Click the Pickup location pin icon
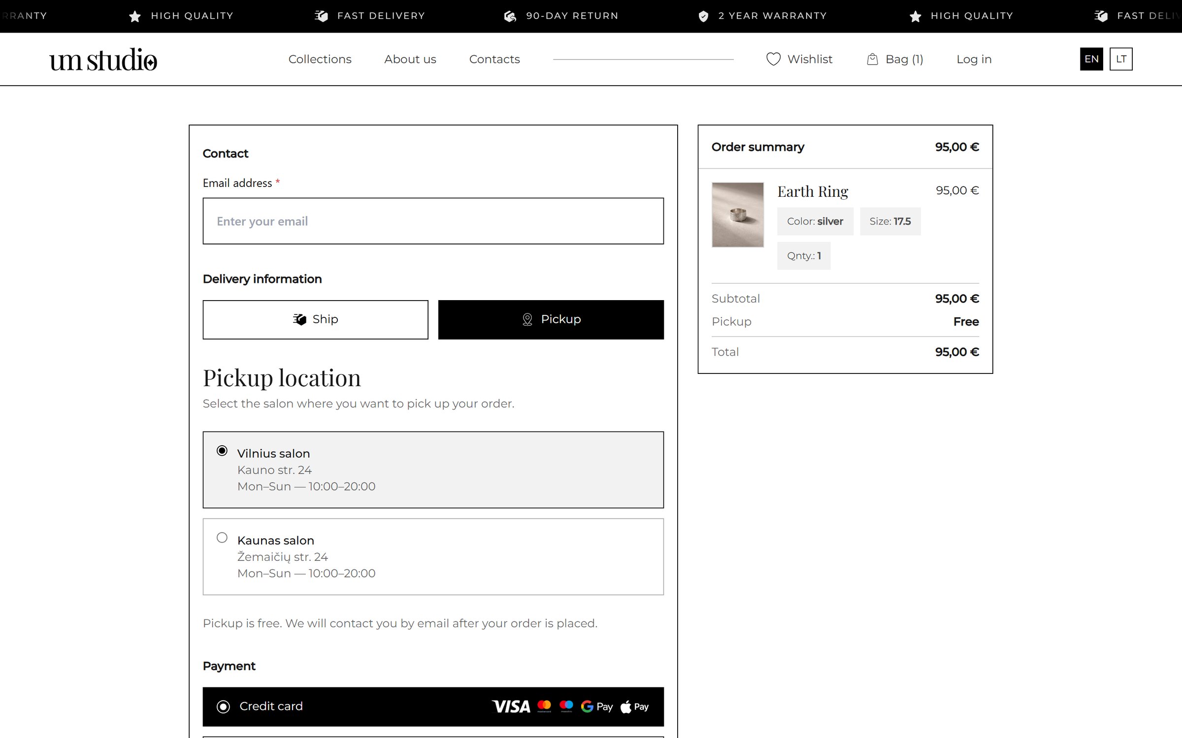This screenshot has height=738, width=1182. coord(527,319)
